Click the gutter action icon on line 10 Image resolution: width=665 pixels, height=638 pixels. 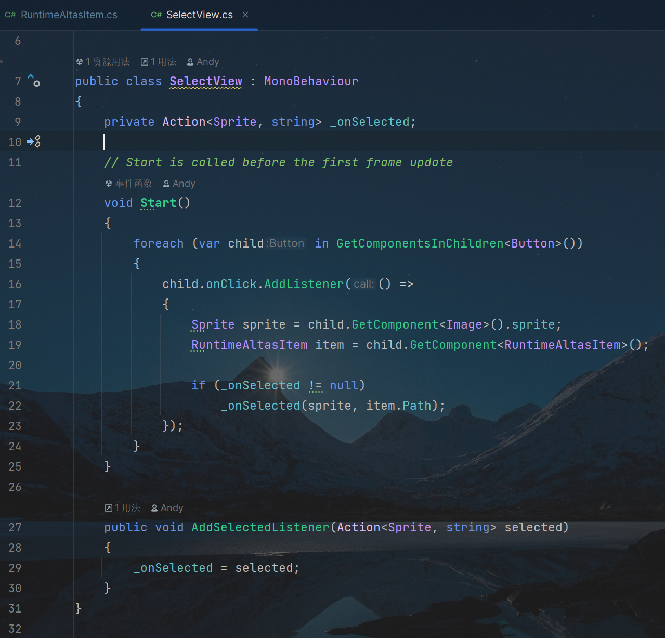(34, 141)
